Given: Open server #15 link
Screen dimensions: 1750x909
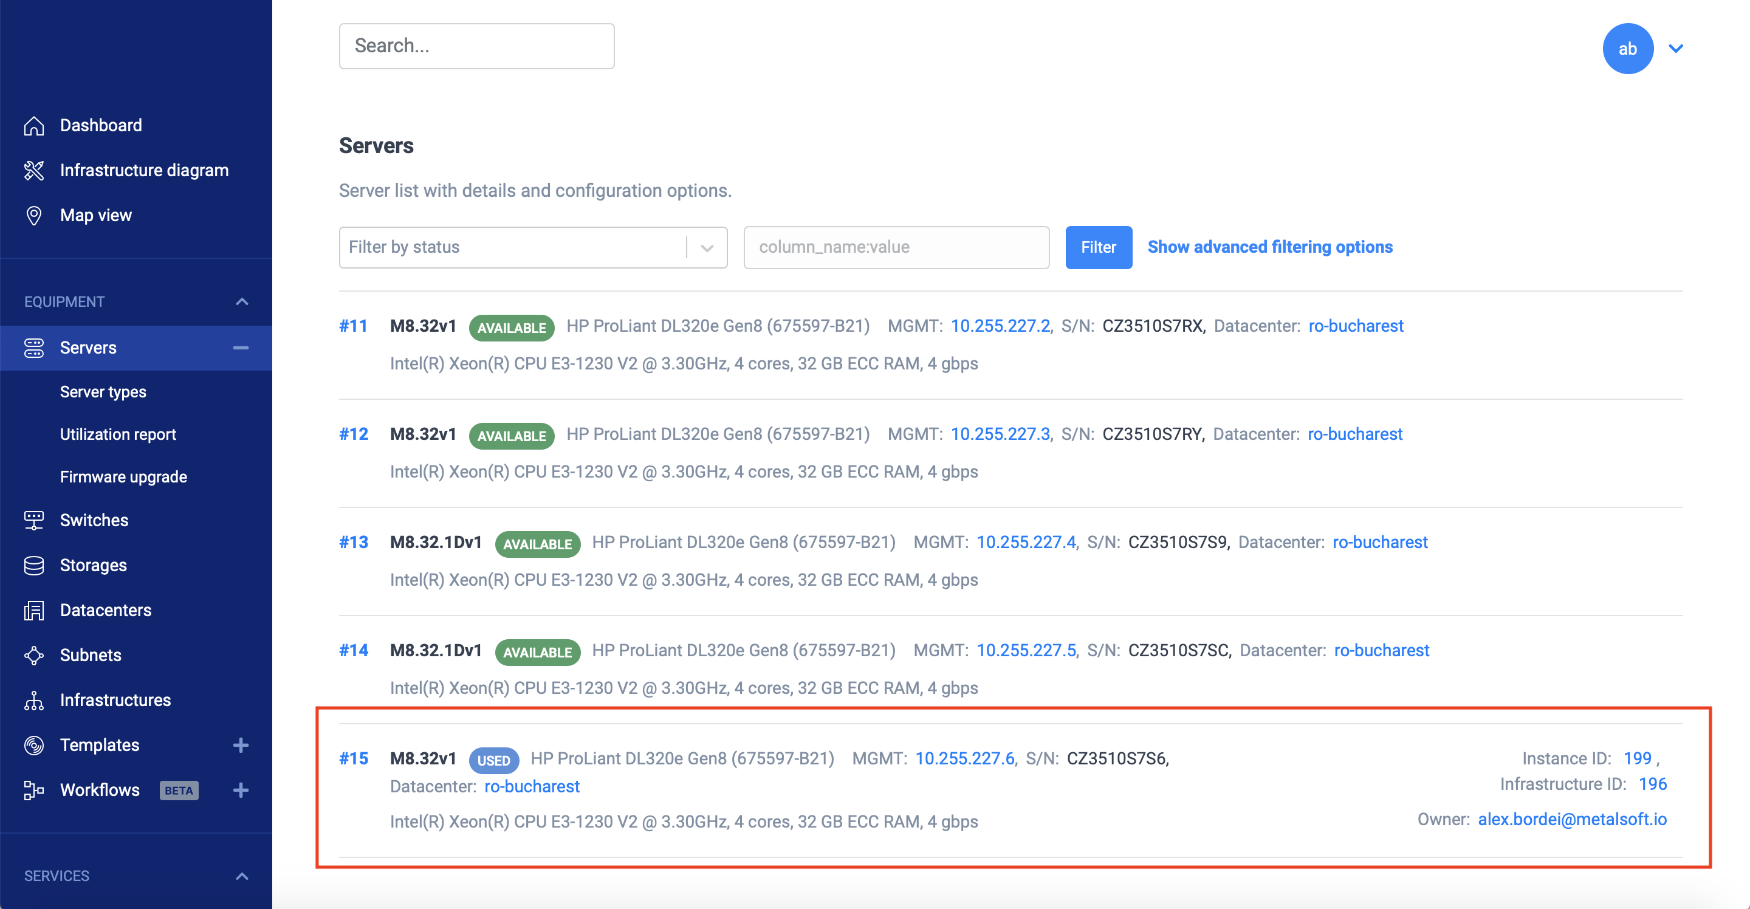Looking at the screenshot, I should tap(353, 758).
